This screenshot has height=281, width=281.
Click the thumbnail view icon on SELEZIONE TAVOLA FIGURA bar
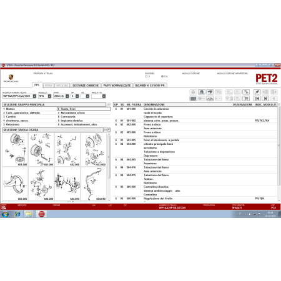106,130
